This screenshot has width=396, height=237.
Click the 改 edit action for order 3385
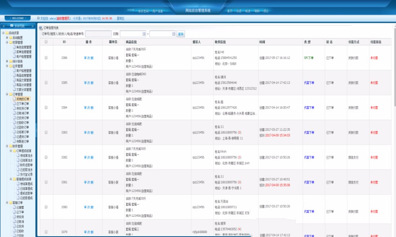(x=88, y=83)
